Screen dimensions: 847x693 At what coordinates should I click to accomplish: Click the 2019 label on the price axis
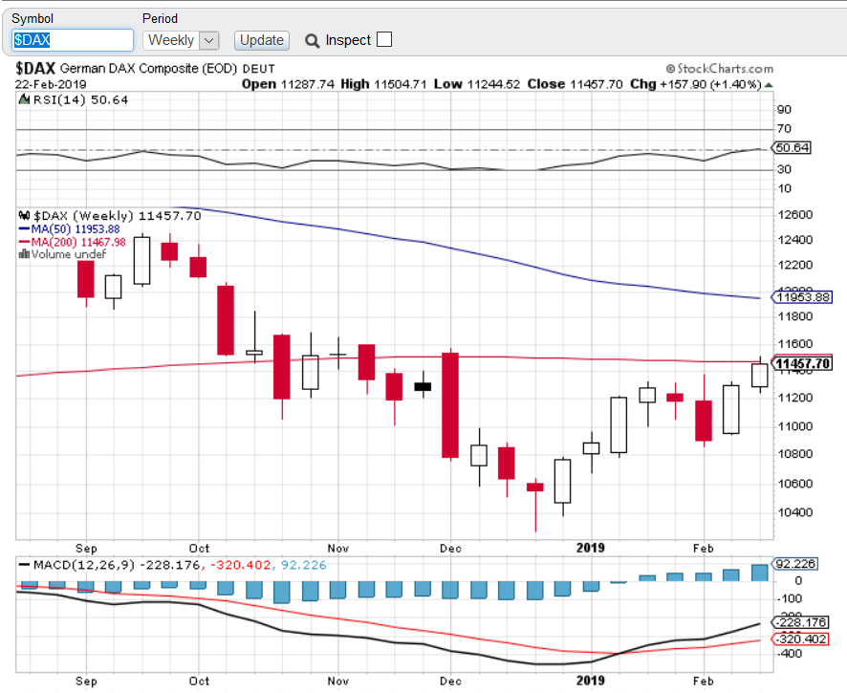pyautogui.click(x=591, y=548)
